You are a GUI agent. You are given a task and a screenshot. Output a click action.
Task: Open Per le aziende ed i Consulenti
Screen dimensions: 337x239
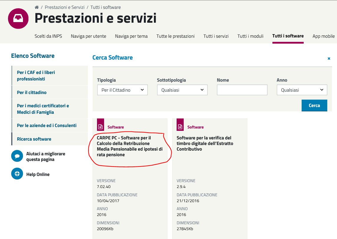pos(47,125)
